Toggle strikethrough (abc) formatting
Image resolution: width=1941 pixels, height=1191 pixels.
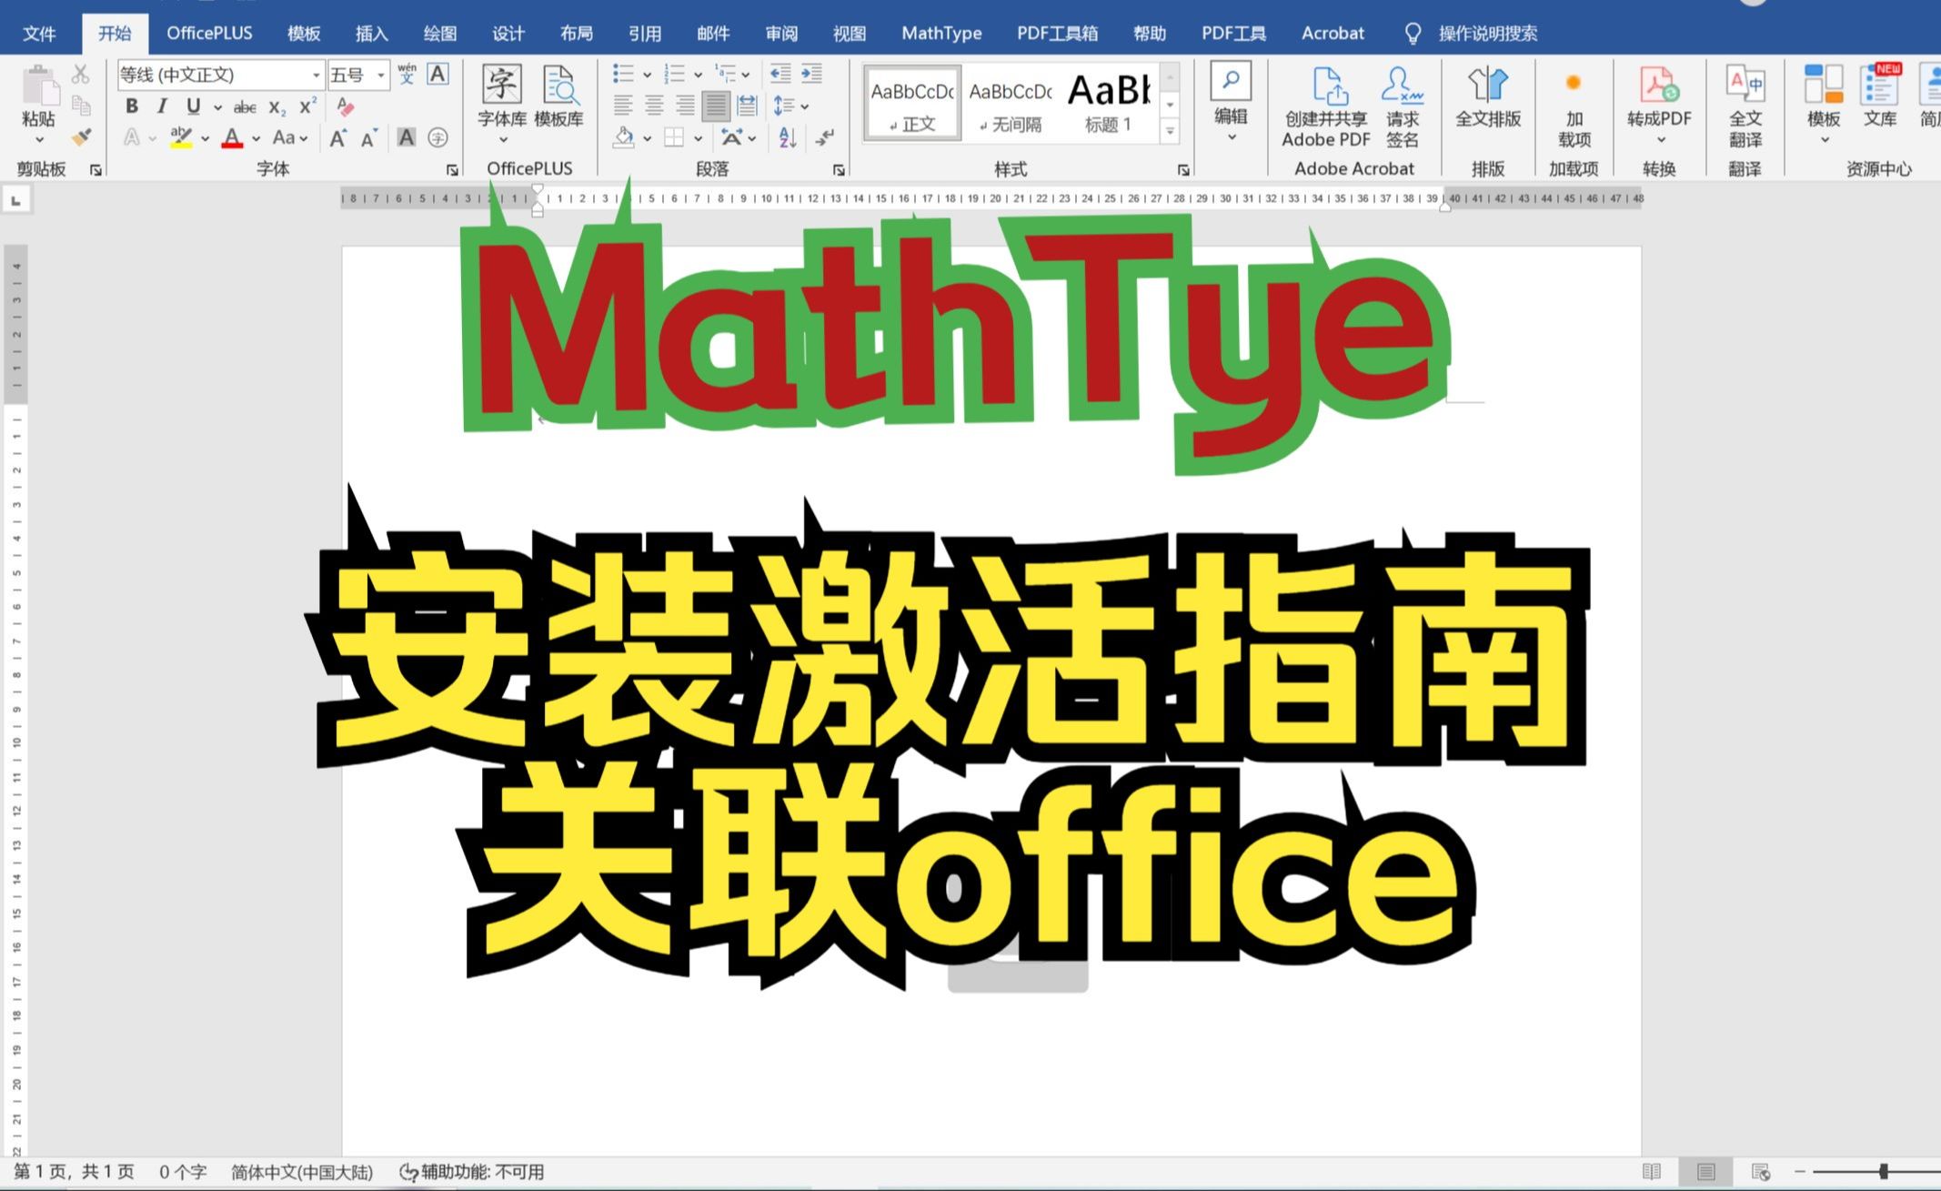(245, 107)
